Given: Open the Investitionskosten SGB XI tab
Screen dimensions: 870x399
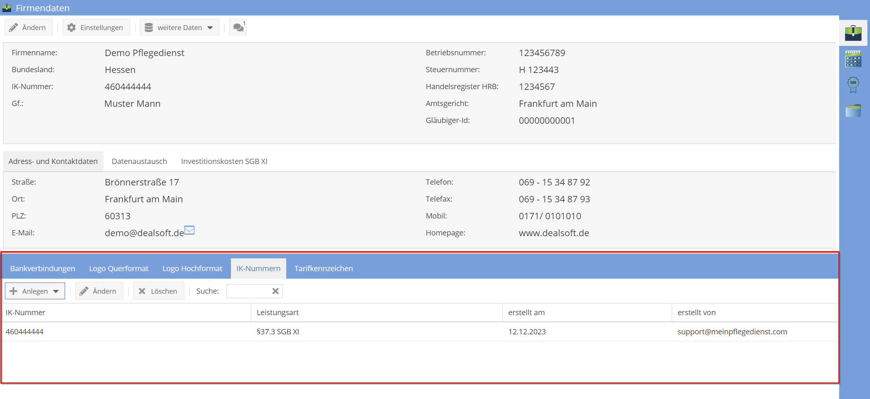Looking at the screenshot, I should pyautogui.click(x=224, y=161).
